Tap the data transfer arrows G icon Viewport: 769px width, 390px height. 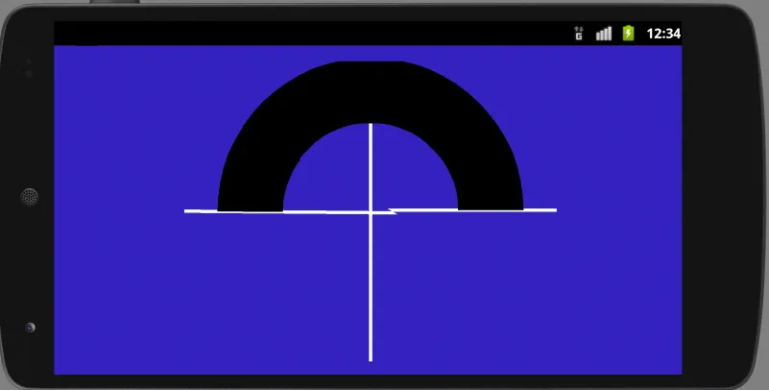[579, 33]
